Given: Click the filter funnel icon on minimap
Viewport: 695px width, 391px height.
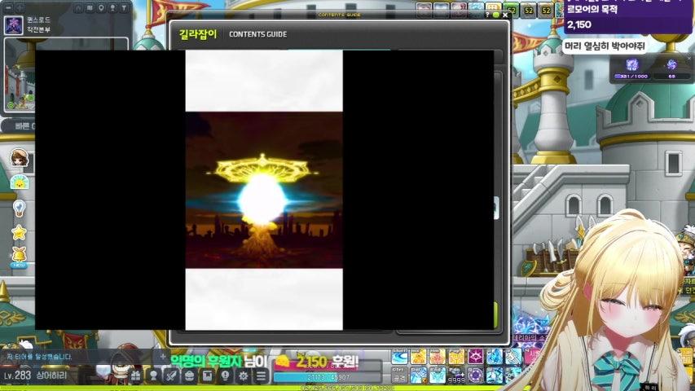Looking at the screenshot, I should (125, 8).
